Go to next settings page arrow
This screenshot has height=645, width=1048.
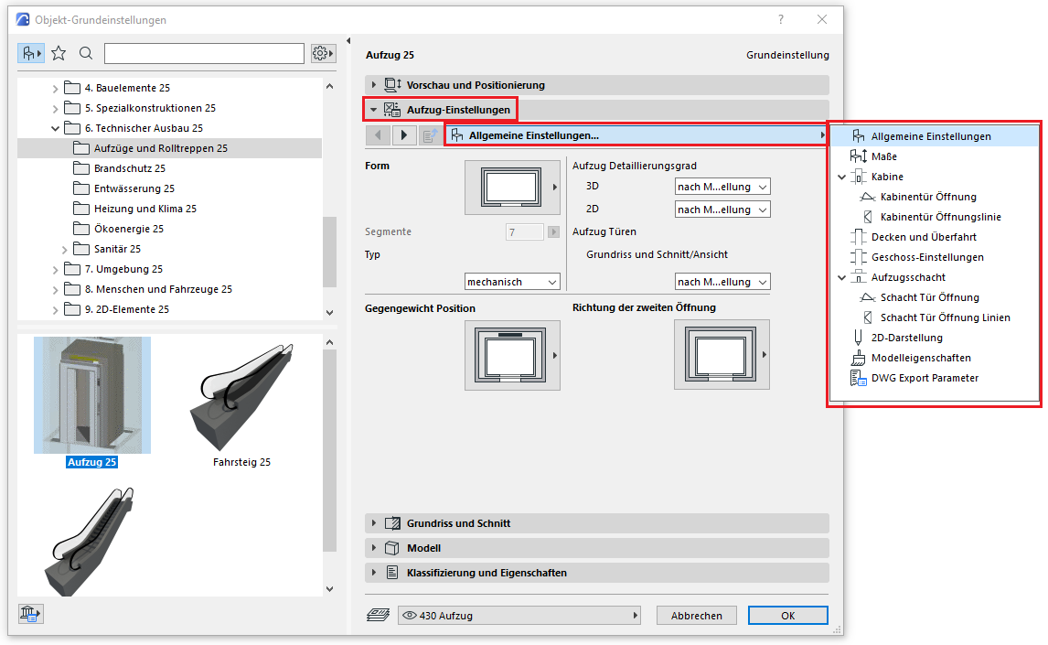click(x=403, y=135)
